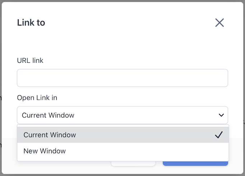Close the Link to dialog

pyautogui.click(x=219, y=23)
